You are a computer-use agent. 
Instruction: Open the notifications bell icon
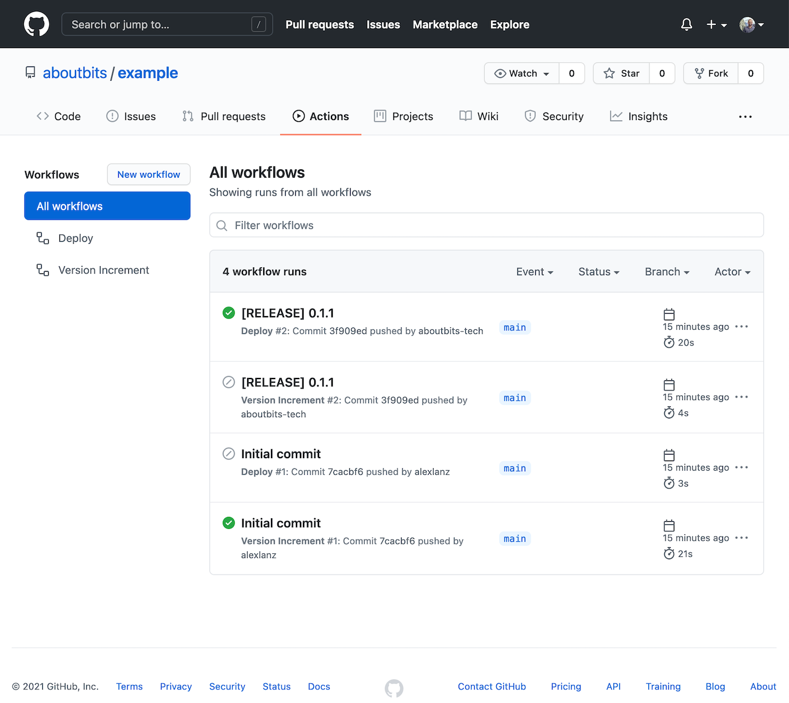pos(686,24)
